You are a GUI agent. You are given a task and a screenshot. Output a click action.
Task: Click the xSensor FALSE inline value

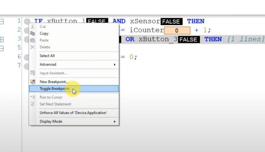tap(171, 22)
